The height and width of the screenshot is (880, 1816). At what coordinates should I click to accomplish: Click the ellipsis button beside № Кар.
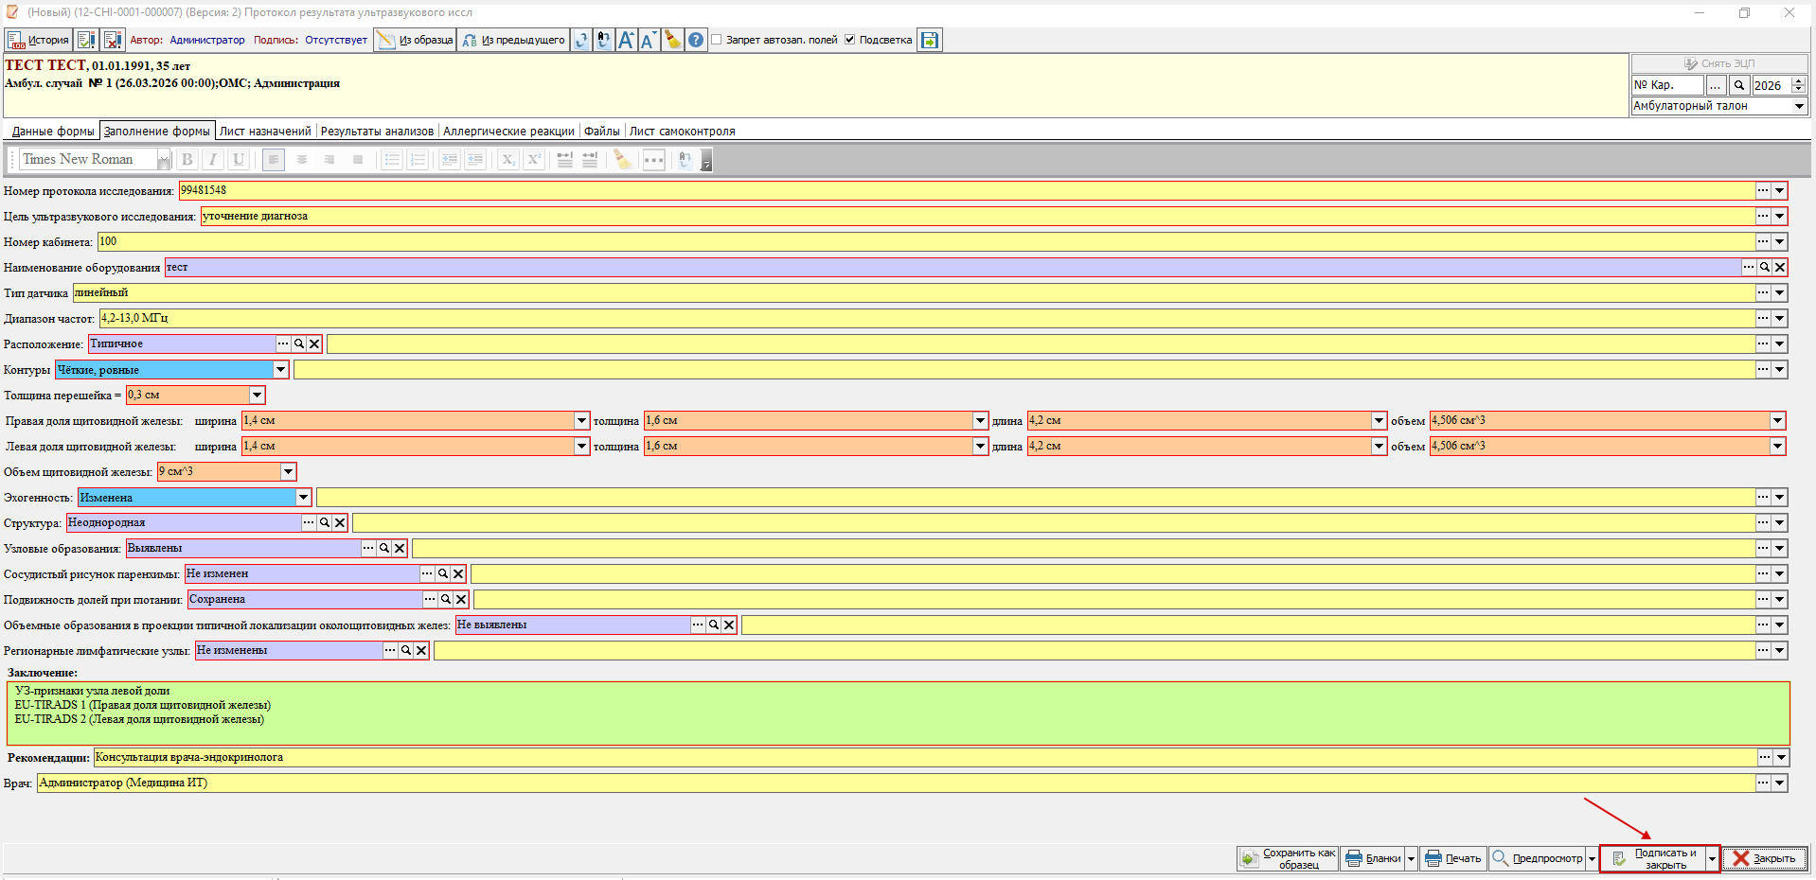click(x=1716, y=85)
